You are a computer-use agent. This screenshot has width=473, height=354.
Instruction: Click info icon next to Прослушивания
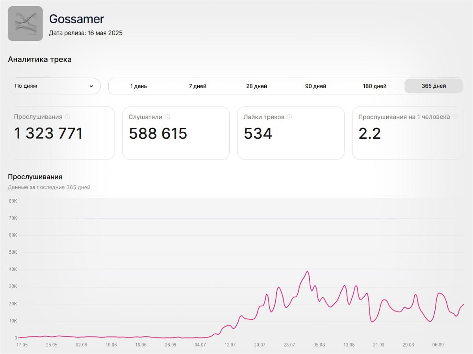[x=67, y=117]
